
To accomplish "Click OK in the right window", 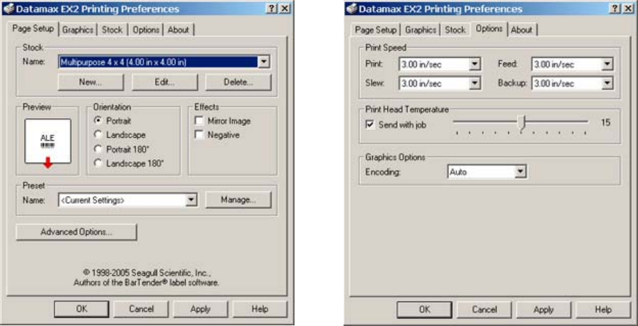I will click(x=424, y=309).
